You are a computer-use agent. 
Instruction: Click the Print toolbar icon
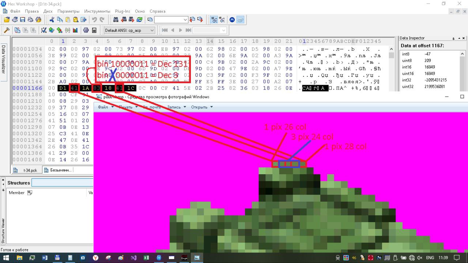[30, 20]
